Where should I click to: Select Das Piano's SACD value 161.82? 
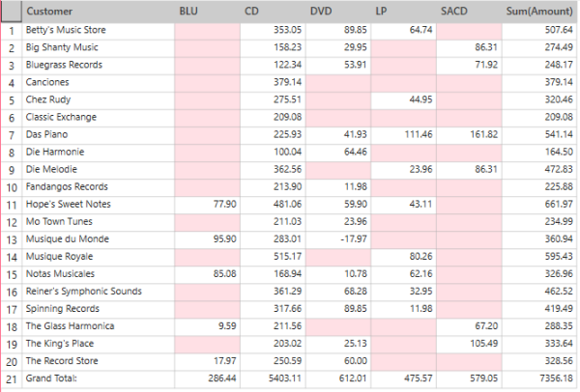(469, 134)
